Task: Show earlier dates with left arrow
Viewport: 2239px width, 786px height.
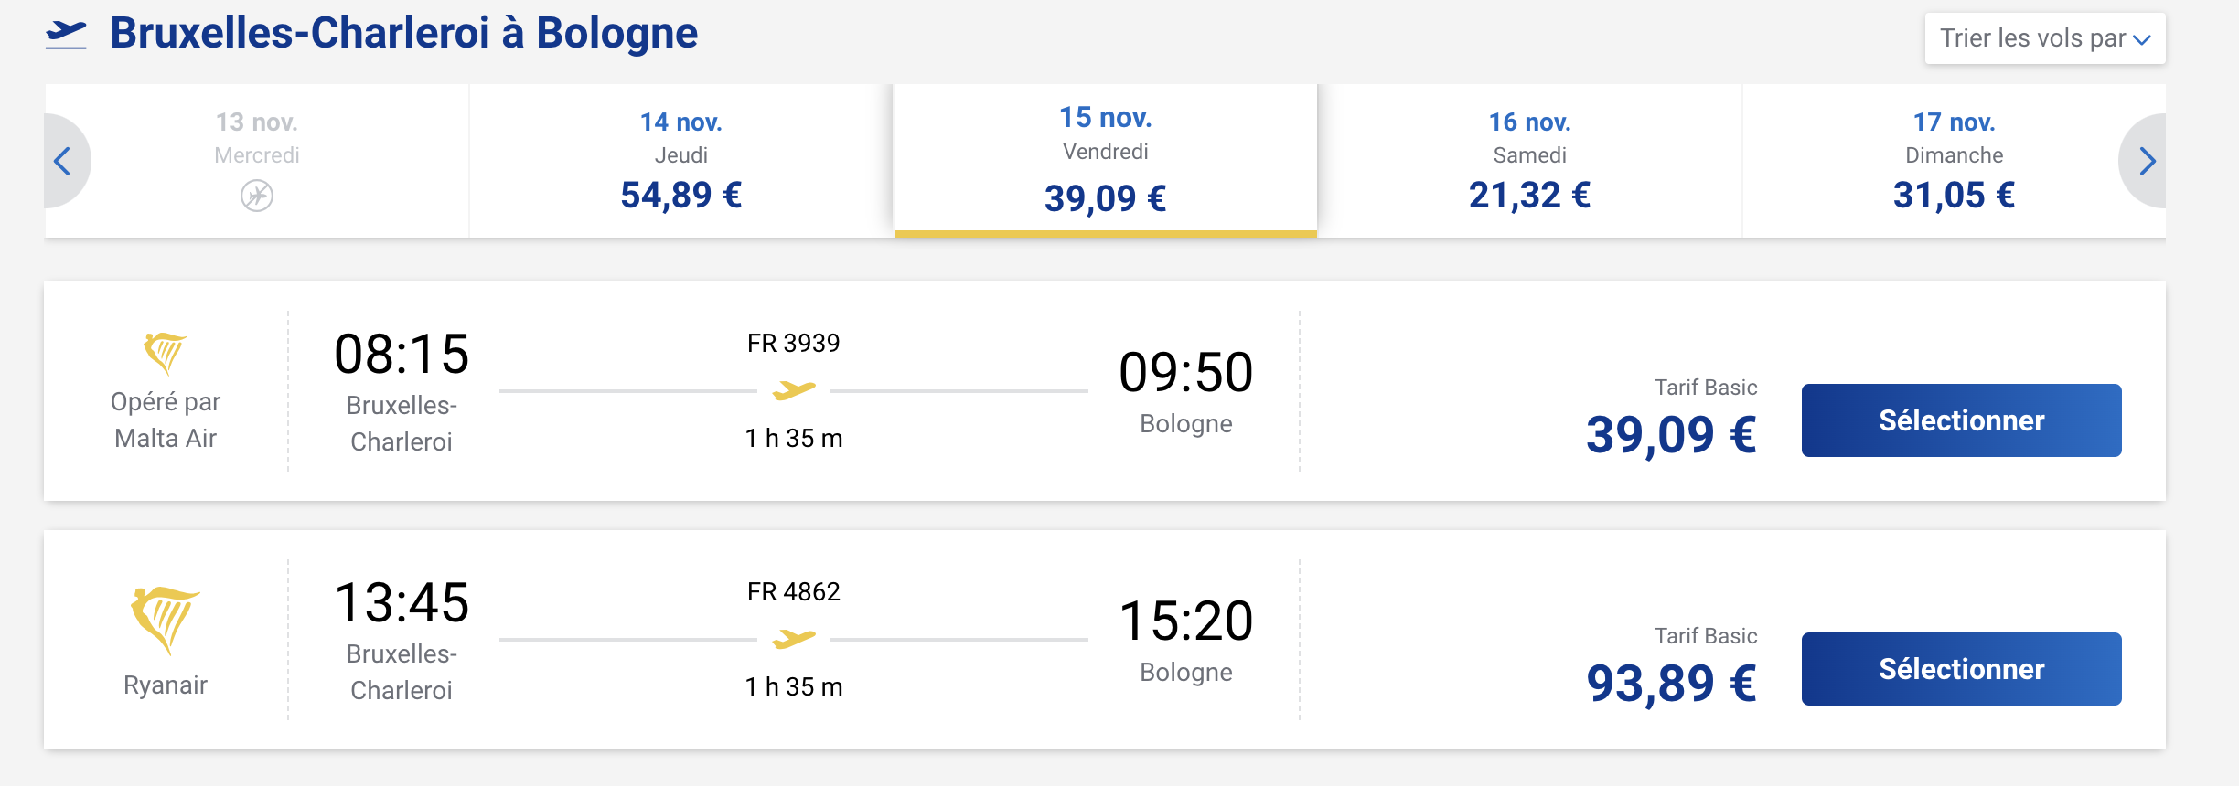Action: point(62,162)
